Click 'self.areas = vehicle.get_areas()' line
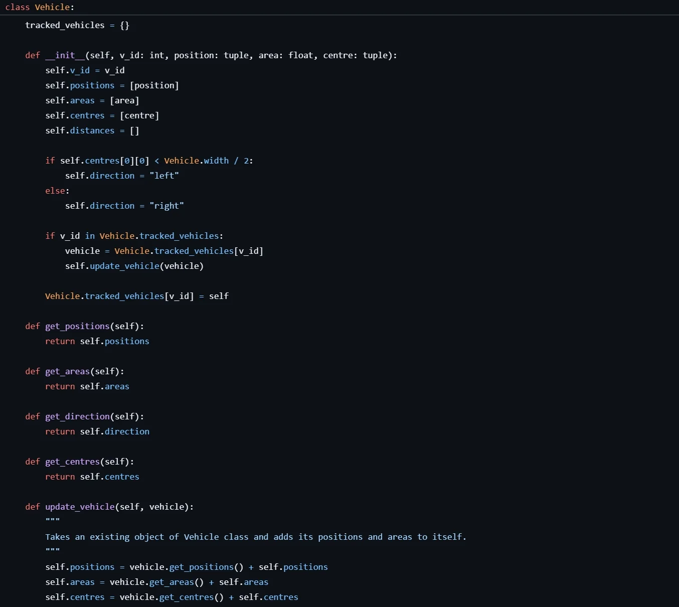 [x=156, y=582]
